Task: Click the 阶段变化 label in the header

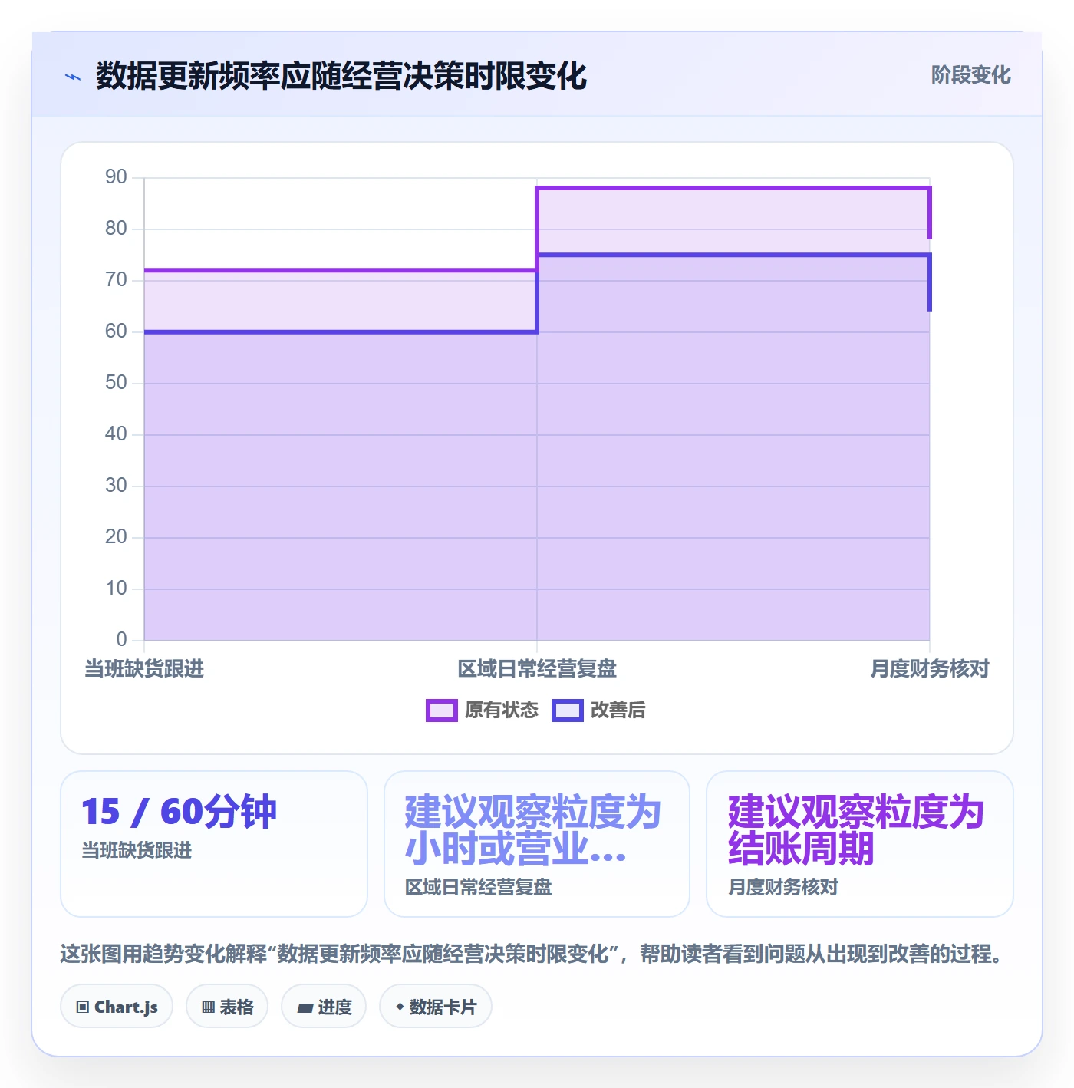Action: click(x=970, y=75)
